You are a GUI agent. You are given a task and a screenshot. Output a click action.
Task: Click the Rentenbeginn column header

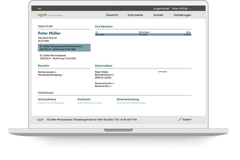coord(144,32)
